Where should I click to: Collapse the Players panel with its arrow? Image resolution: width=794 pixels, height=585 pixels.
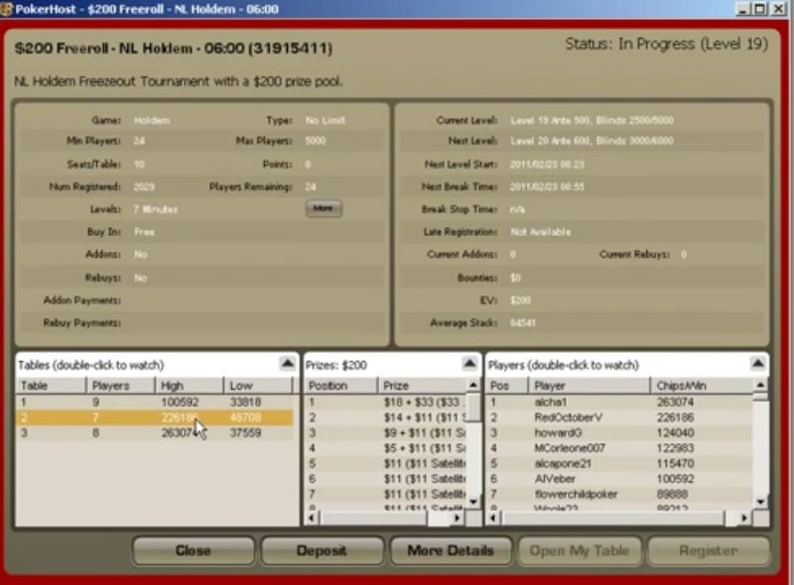[757, 364]
